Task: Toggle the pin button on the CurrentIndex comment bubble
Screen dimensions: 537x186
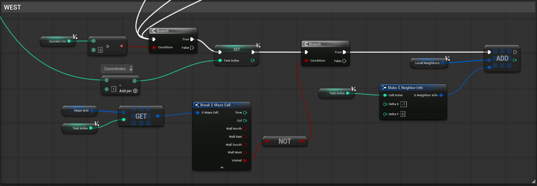Action: coord(131,67)
